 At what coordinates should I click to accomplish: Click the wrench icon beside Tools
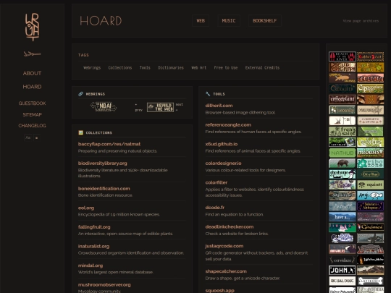[x=208, y=94]
